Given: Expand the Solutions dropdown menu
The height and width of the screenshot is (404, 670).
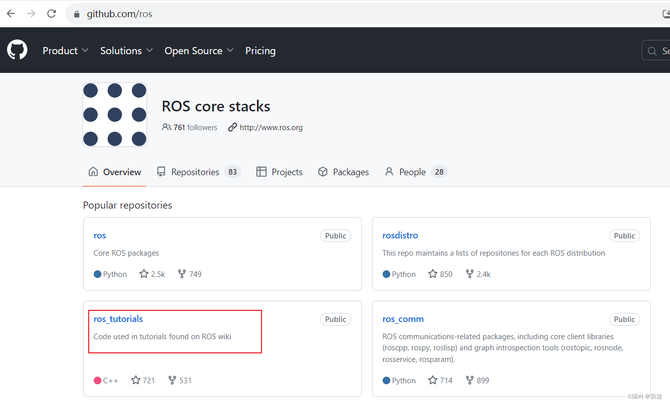Looking at the screenshot, I should (x=127, y=51).
